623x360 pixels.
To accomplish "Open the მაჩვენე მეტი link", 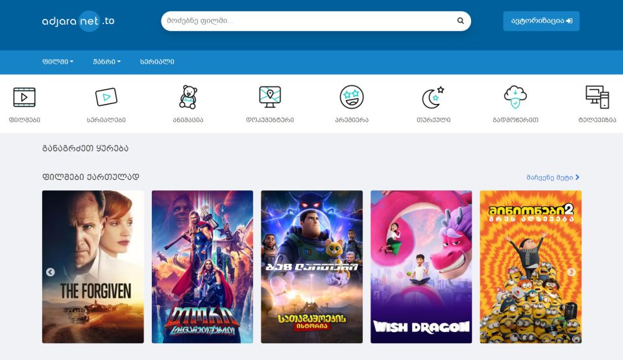I will [553, 177].
